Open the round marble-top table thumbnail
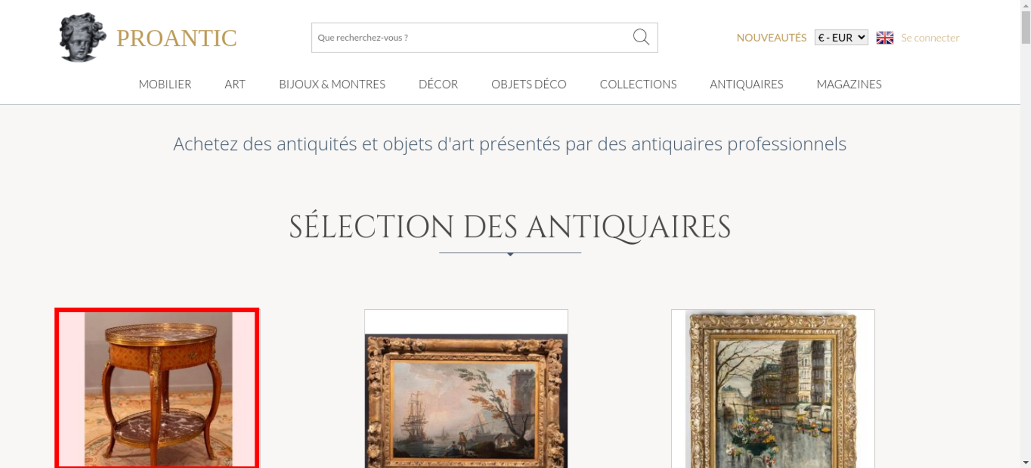The image size is (1031, 468). (x=157, y=389)
